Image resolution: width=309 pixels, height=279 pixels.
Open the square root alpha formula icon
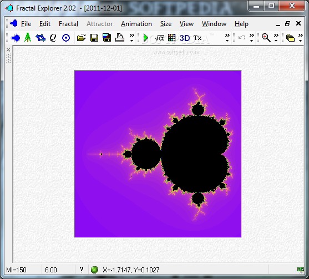(159, 38)
